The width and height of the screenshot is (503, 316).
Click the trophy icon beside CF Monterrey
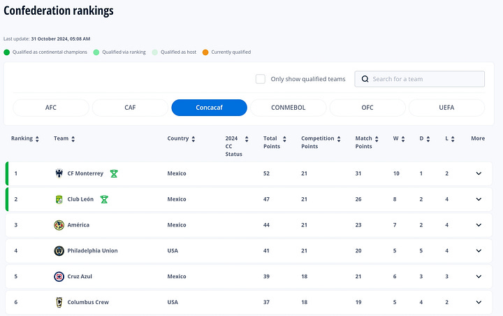tap(114, 174)
